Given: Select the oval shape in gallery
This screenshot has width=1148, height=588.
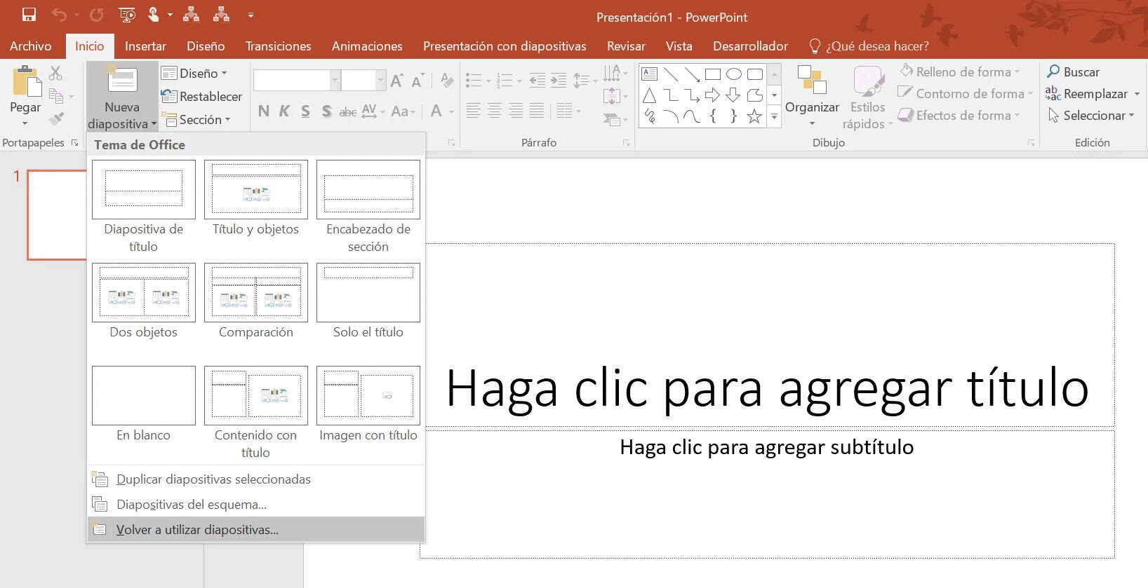Looking at the screenshot, I should 734,74.
